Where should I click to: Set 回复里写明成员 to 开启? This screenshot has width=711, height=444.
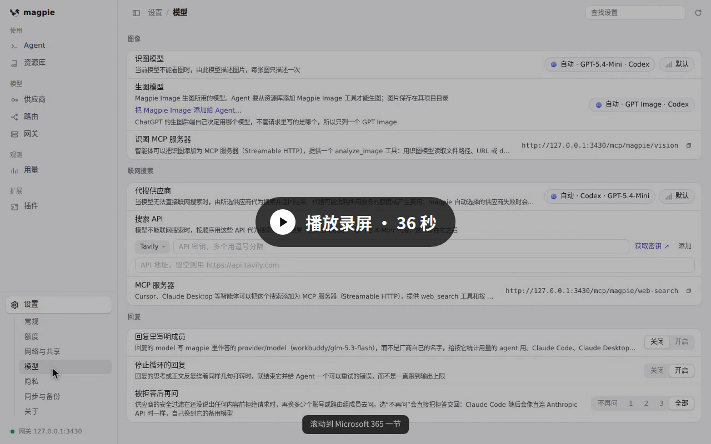point(681,342)
